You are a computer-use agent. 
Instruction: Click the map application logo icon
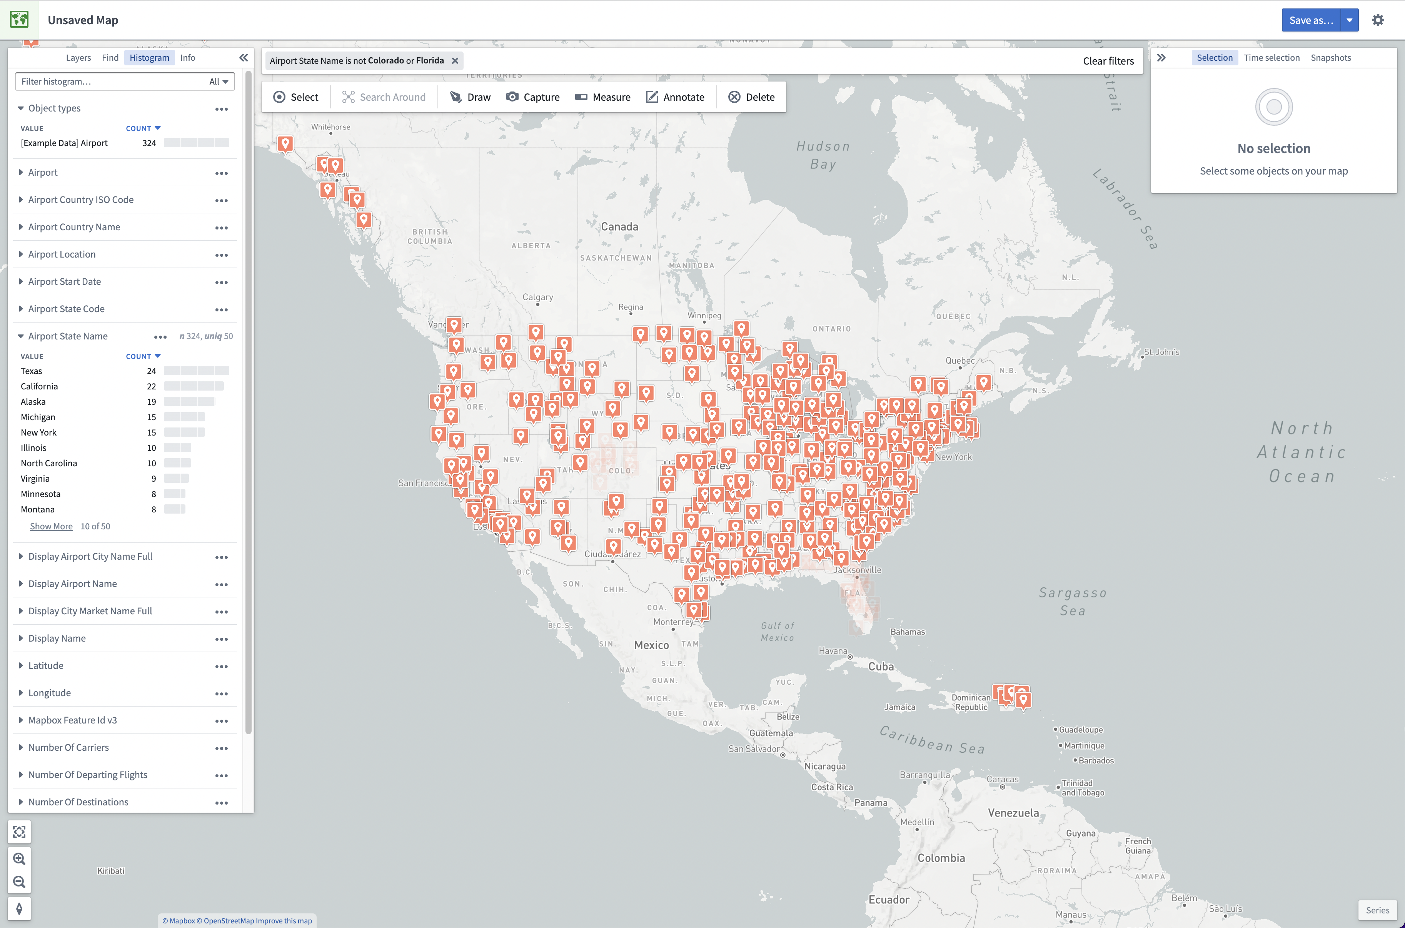(19, 20)
